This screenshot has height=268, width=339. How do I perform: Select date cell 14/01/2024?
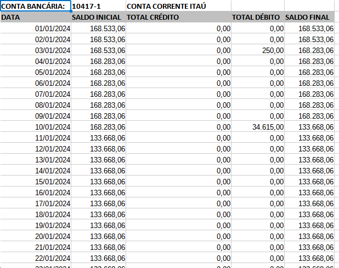(x=36, y=171)
